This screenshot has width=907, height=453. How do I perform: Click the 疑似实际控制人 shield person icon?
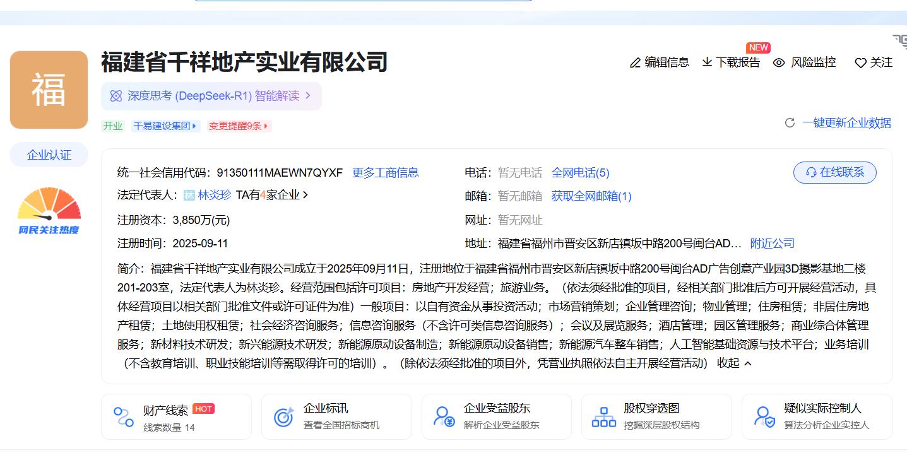click(764, 416)
